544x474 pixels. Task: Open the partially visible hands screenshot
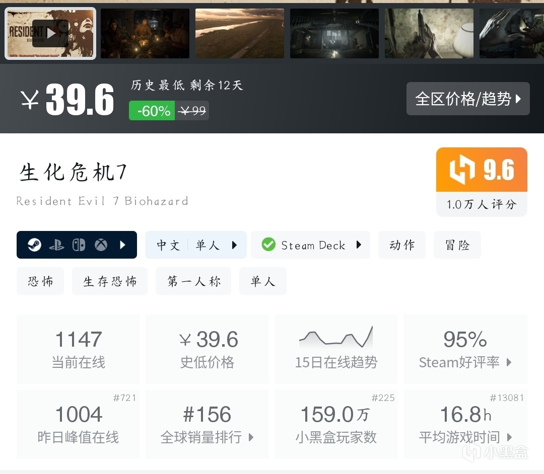[512, 33]
